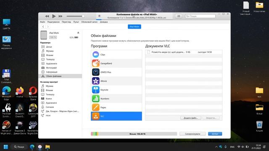Open the Обліковий запис menu
Viewport: 269px width, 151px height.
[x=90, y=22]
